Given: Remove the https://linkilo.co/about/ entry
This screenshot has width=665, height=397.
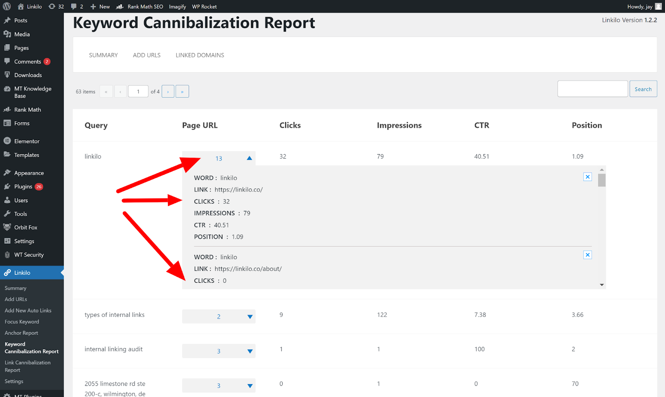Looking at the screenshot, I should pos(588,255).
